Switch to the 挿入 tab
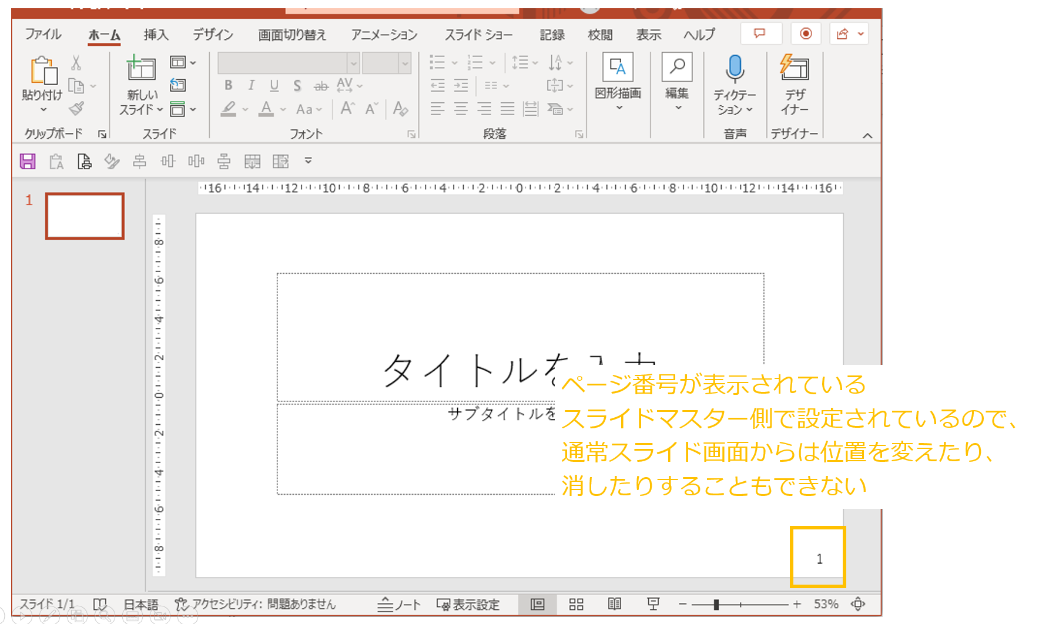The image size is (1049, 624). coord(156,35)
